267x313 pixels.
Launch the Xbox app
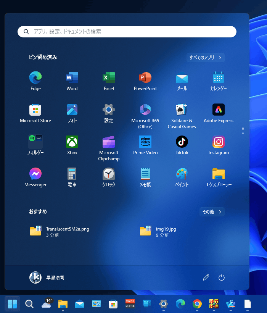tap(72, 145)
